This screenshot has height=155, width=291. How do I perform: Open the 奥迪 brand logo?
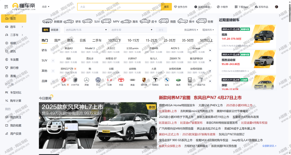coord(132,80)
